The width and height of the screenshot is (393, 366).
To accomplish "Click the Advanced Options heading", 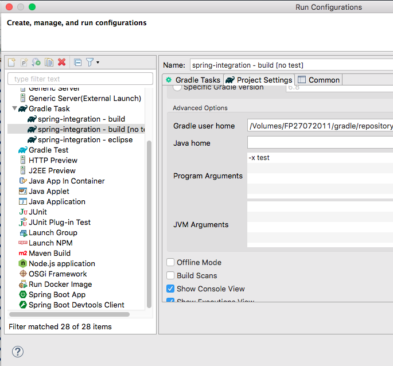I will pos(200,108).
